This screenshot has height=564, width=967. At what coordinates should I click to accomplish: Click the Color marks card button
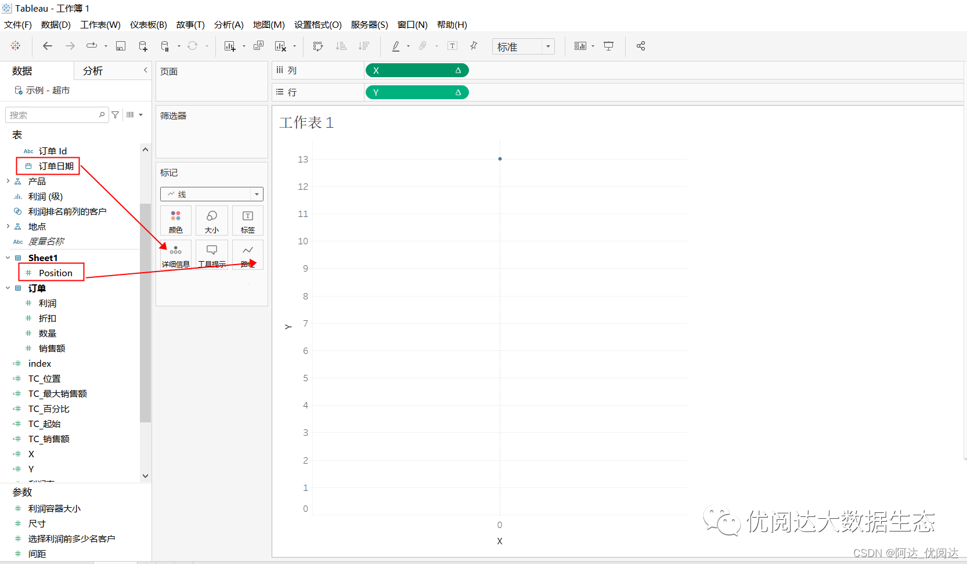coord(176,220)
